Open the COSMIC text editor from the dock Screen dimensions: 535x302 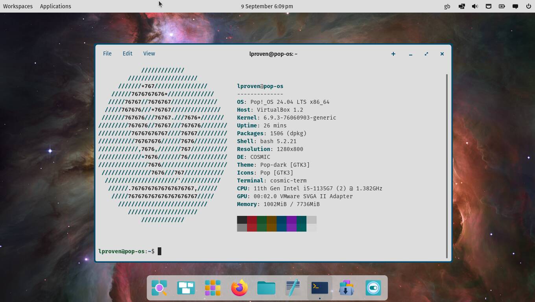click(293, 288)
